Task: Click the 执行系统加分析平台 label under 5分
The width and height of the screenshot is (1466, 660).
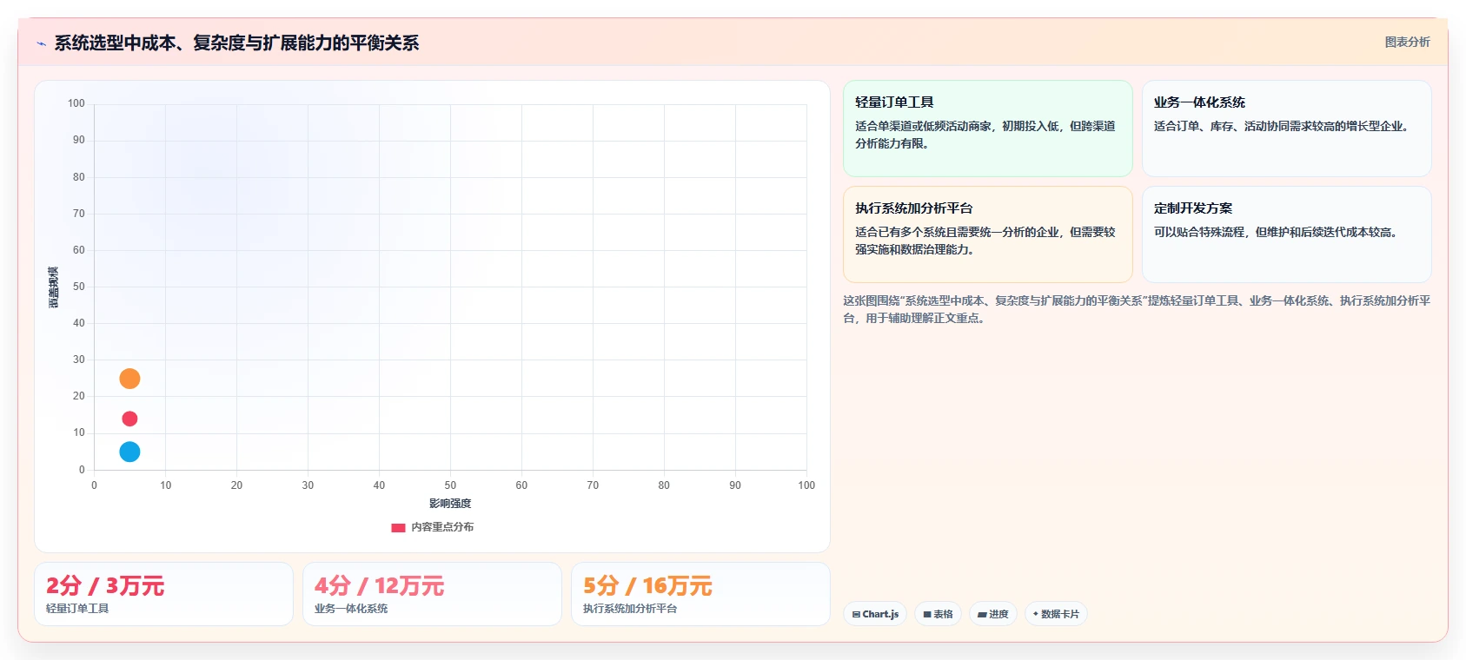Action: tap(630, 609)
